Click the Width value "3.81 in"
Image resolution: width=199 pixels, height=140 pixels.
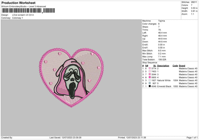(194, 11)
